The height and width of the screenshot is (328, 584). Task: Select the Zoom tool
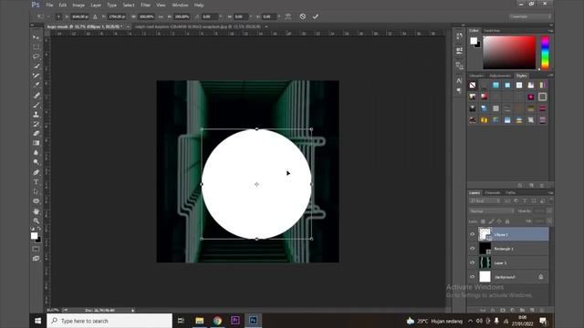click(x=36, y=220)
